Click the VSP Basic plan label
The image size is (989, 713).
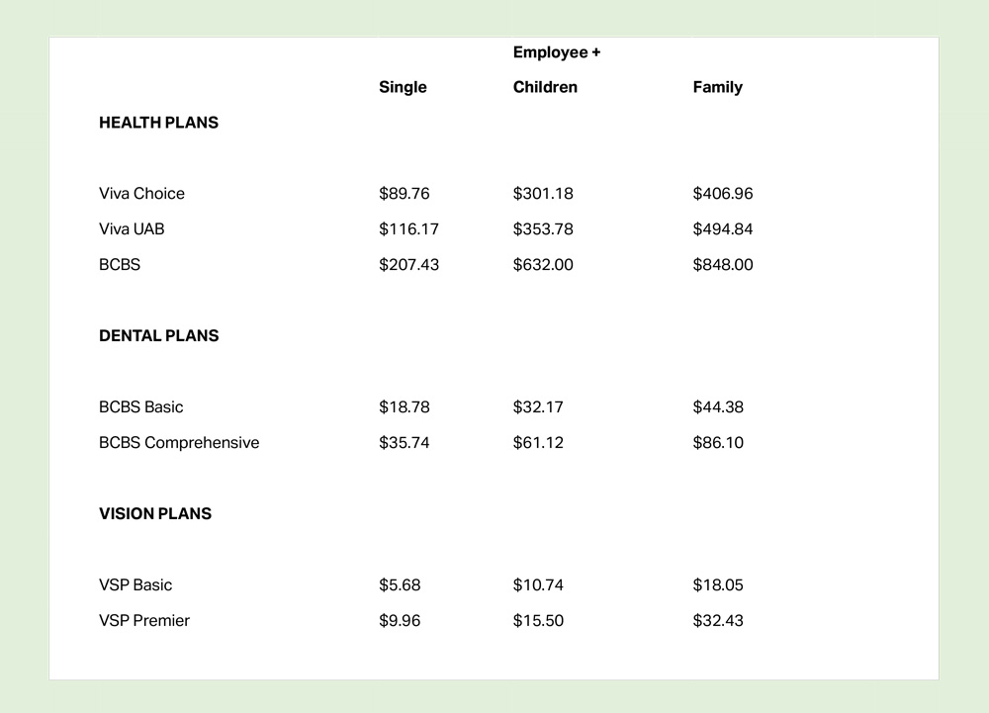135,585
